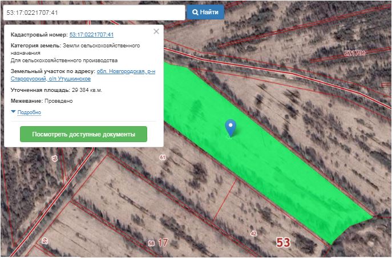Expand the Подробно details section
392x258 pixels.
pyautogui.click(x=29, y=112)
